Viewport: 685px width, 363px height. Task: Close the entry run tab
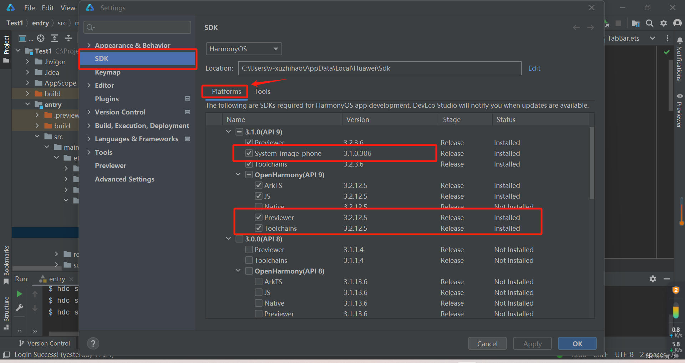point(71,279)
